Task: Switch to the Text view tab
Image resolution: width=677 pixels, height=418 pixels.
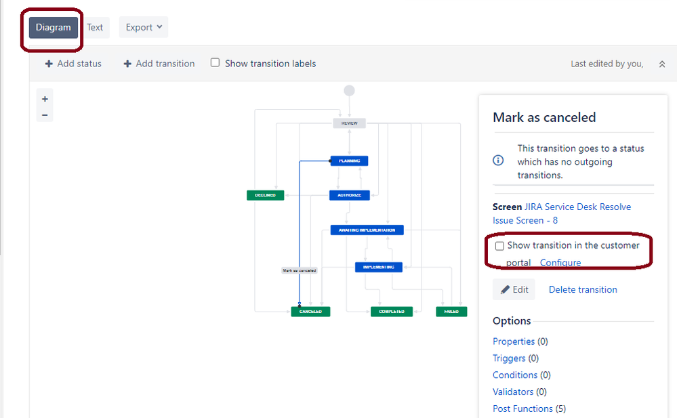Action: [95, 28]
